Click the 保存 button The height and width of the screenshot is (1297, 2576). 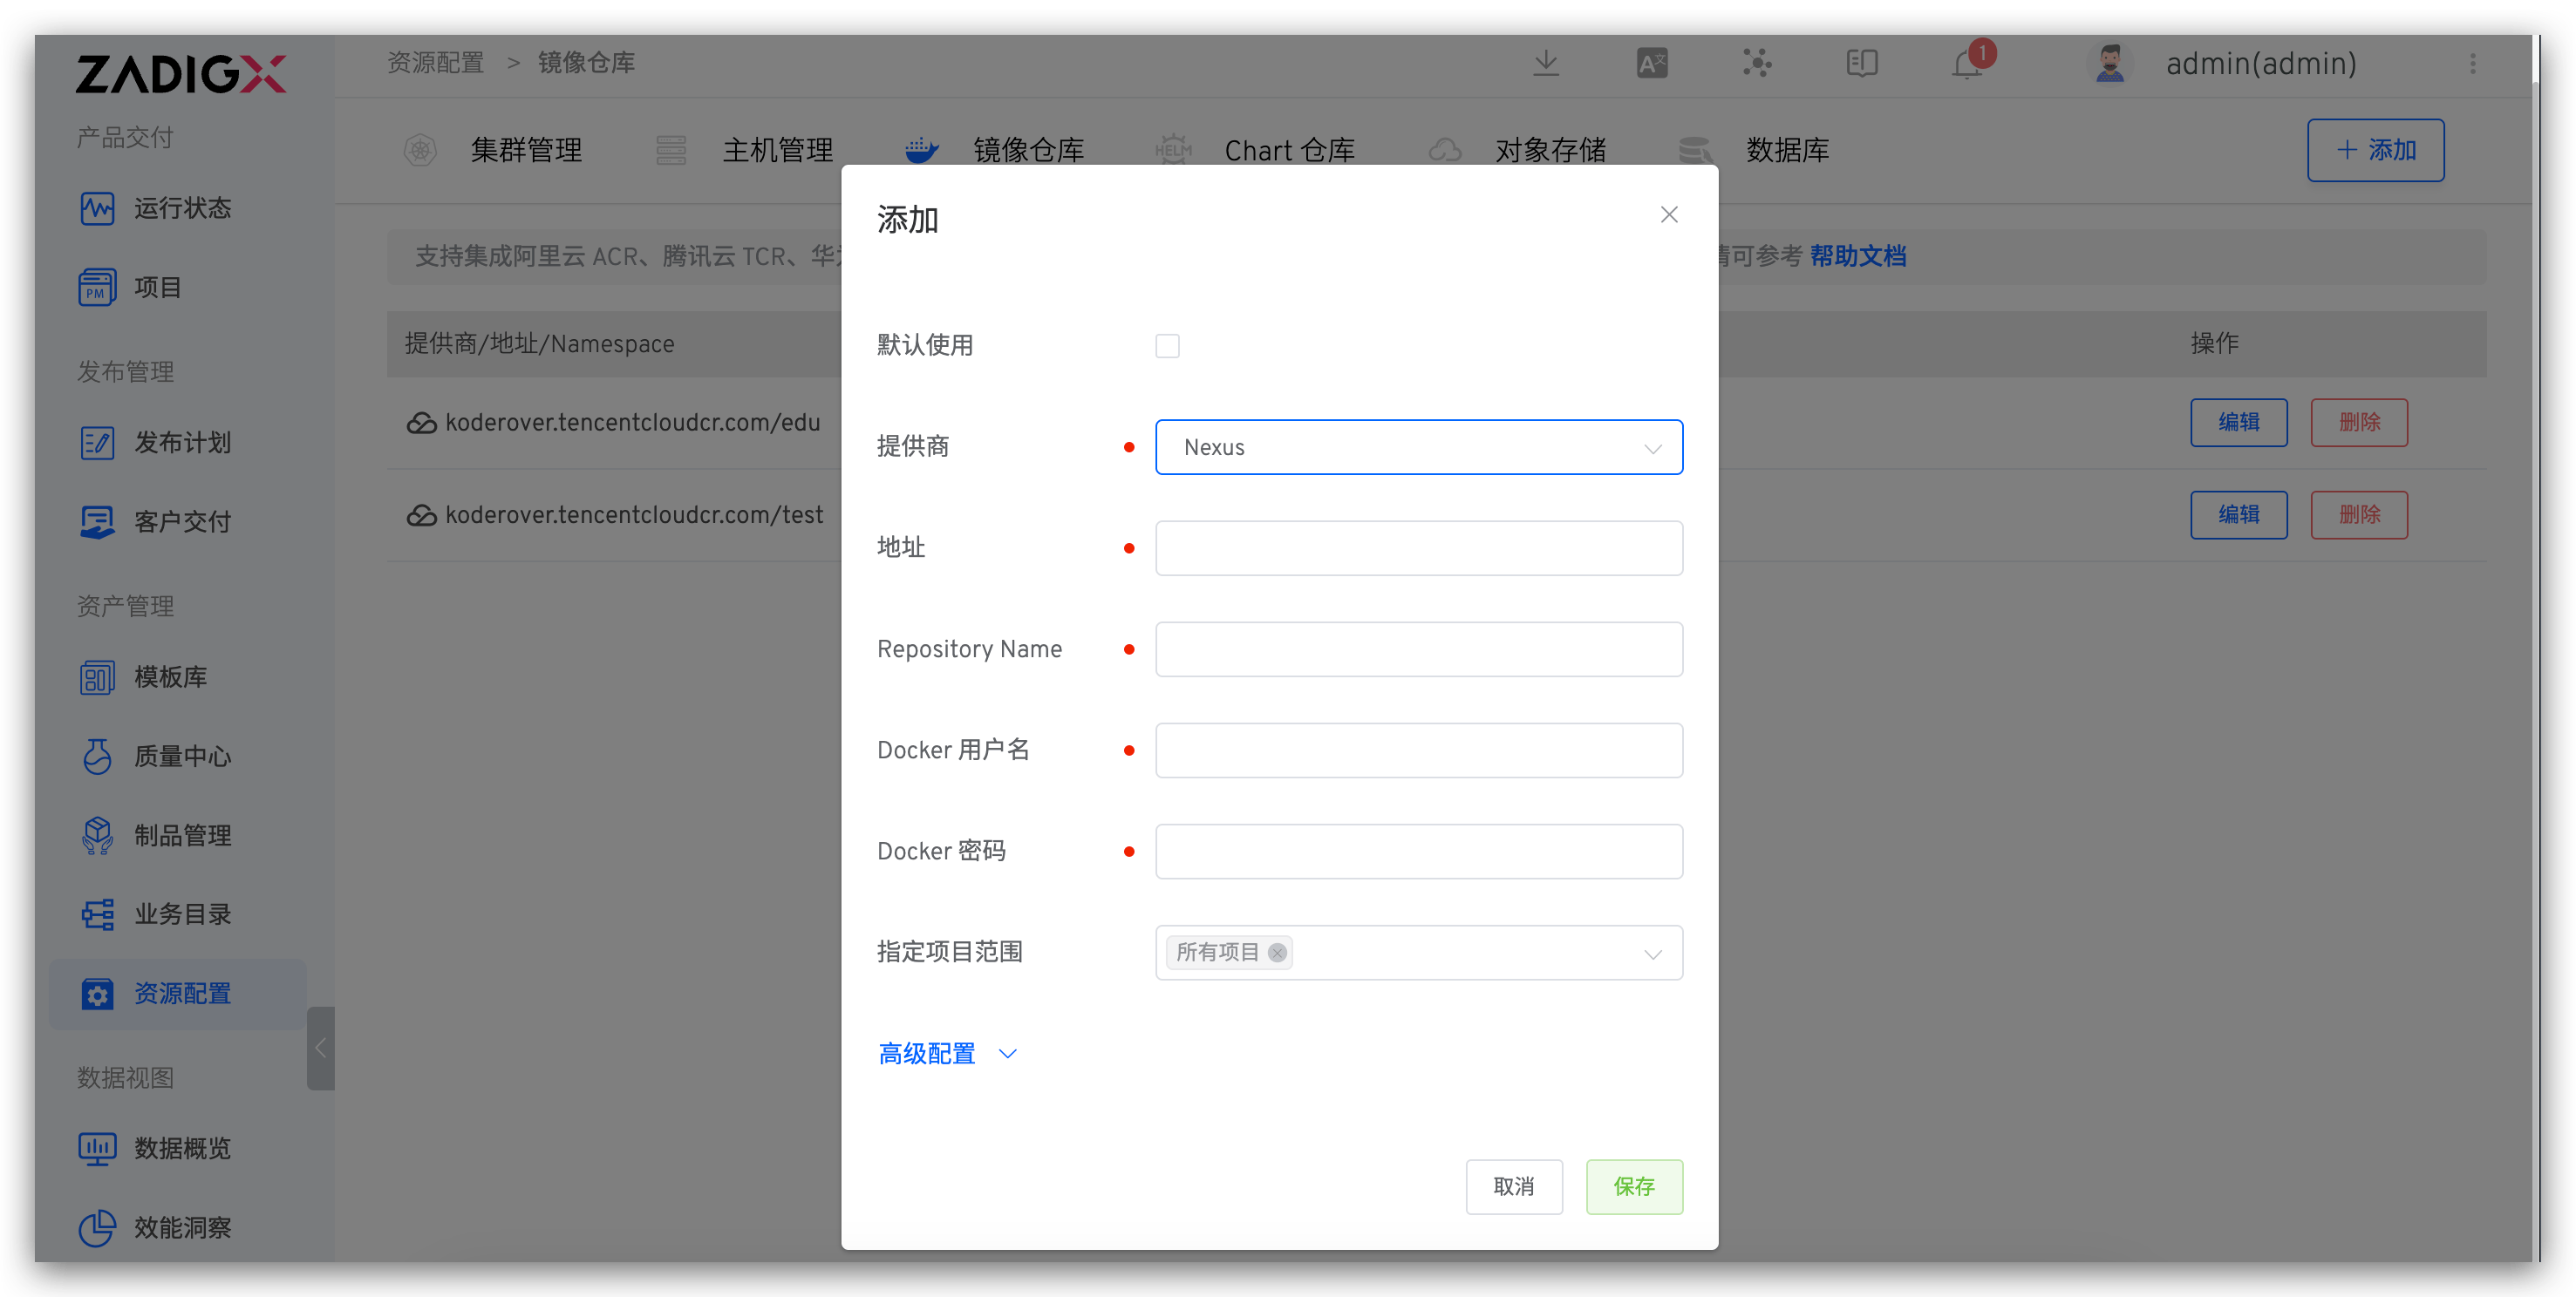(x=1633, y=1186)
